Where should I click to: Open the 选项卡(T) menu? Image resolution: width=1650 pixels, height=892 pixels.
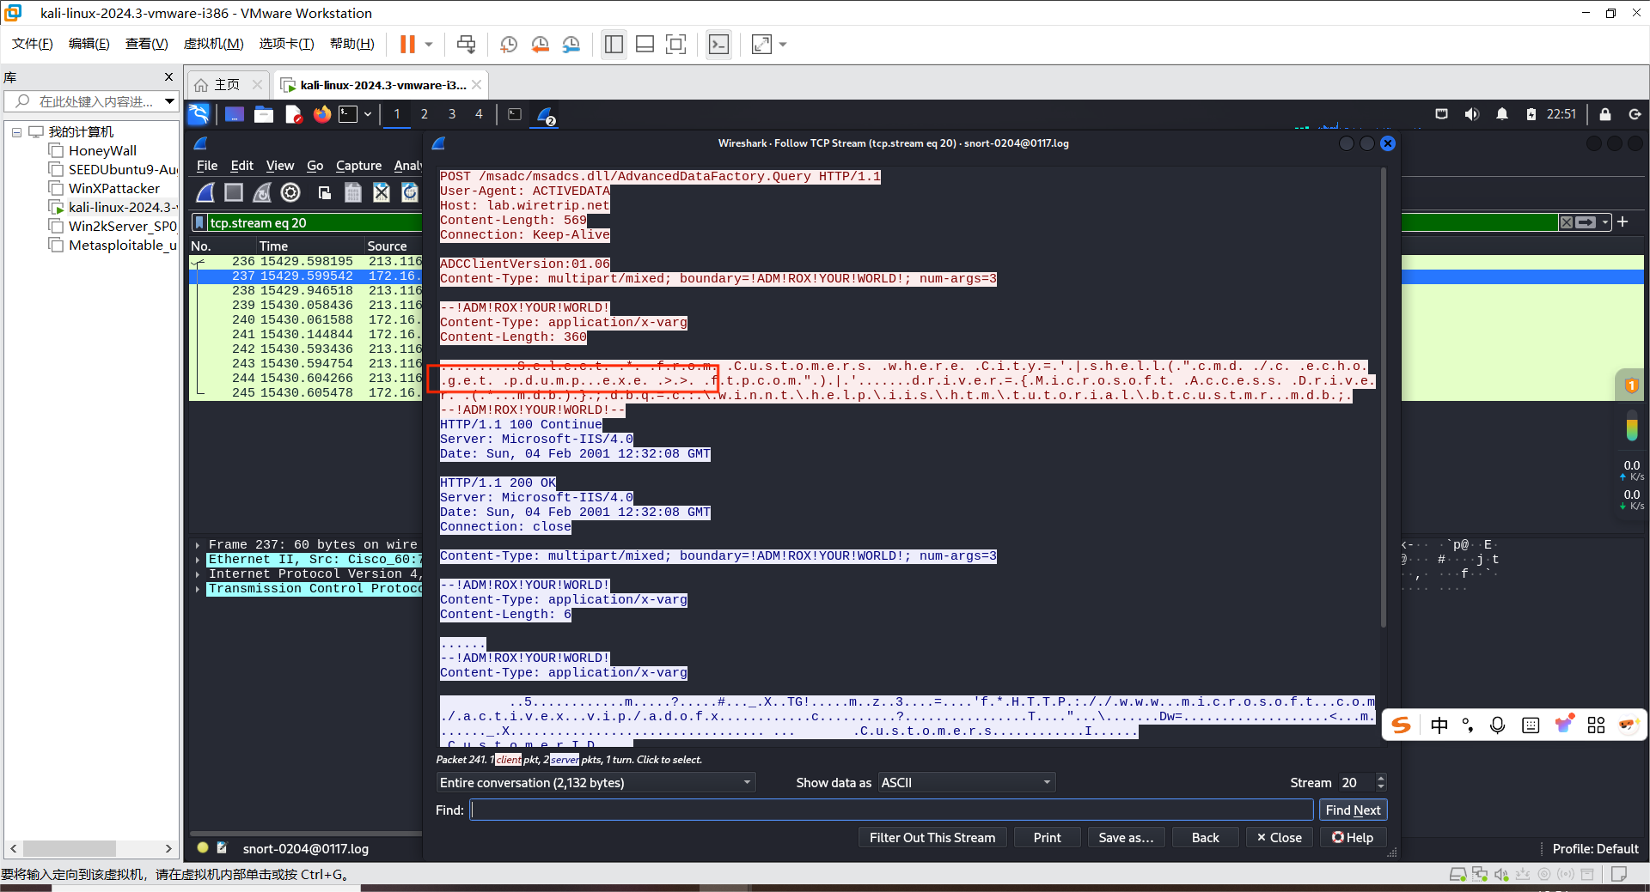pos(286,44)
